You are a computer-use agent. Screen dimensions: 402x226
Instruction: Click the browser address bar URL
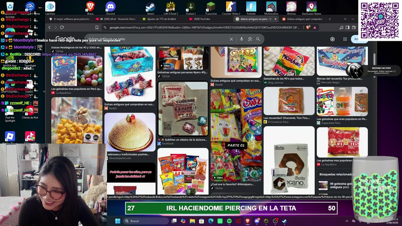[x=204, y=27]
